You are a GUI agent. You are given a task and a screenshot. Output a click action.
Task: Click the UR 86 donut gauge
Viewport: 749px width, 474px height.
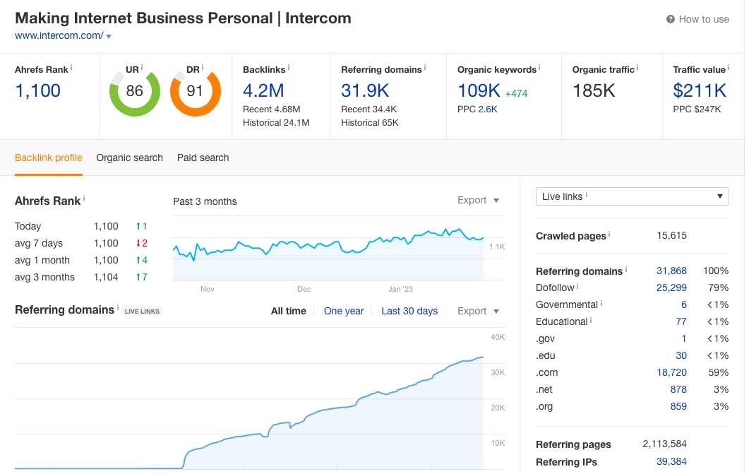[134, 91]
